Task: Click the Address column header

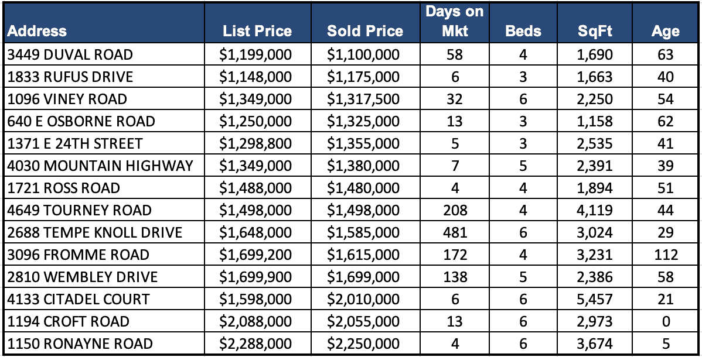Action: point(38,31)
